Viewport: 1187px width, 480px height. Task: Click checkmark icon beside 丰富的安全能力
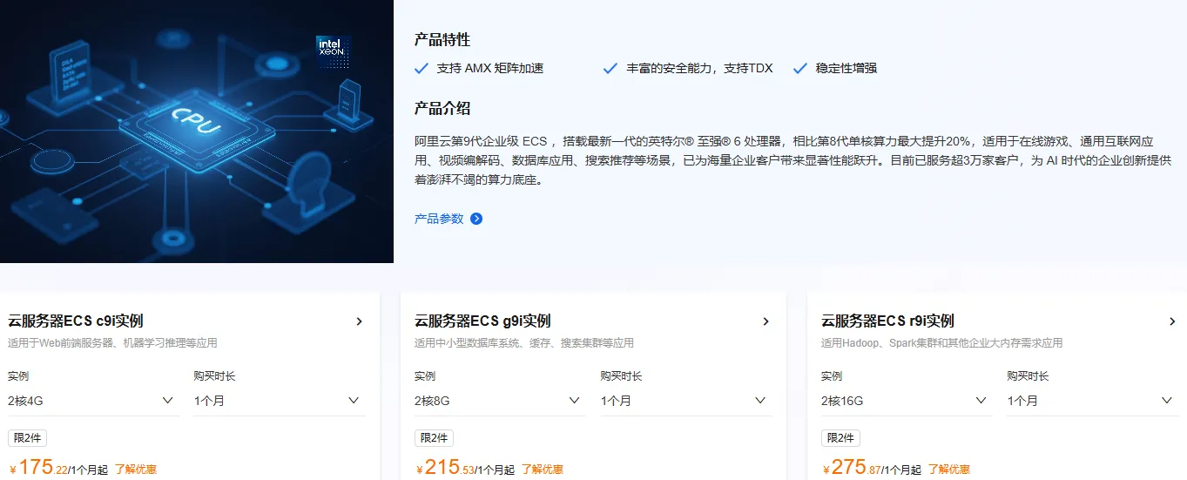(610, 68)
